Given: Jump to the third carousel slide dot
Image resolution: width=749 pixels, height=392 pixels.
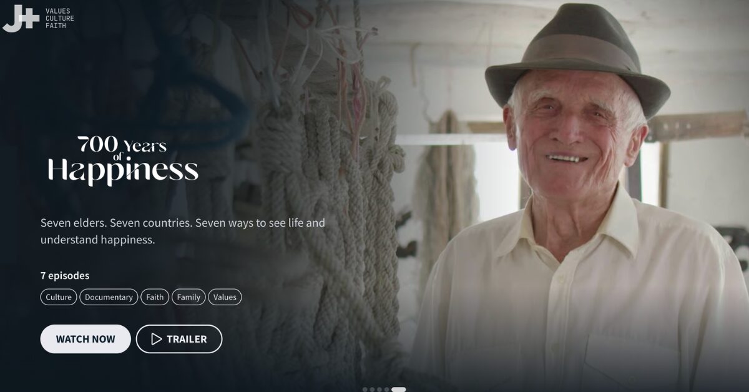Looking at the screenshot, I should [379, 390].
